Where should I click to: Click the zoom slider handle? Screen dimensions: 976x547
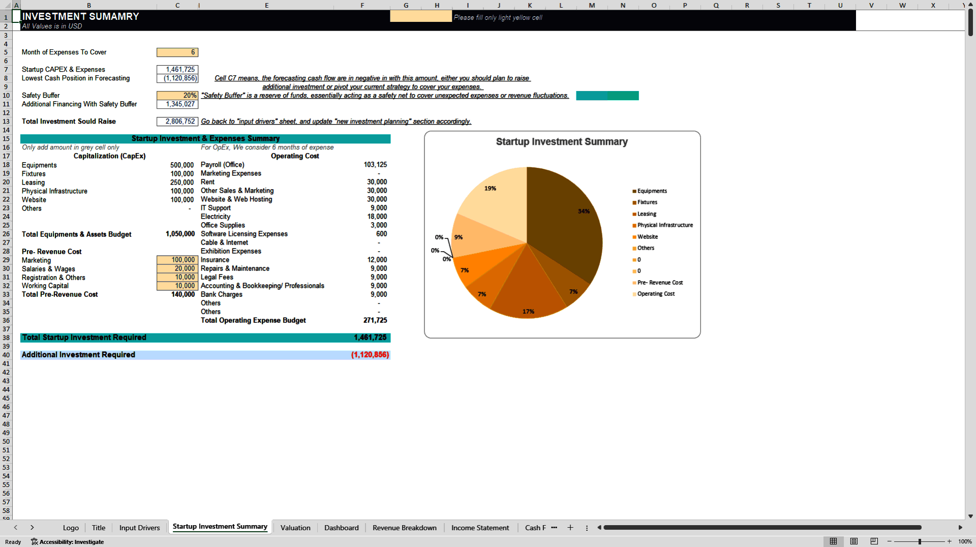pos(920,541)
